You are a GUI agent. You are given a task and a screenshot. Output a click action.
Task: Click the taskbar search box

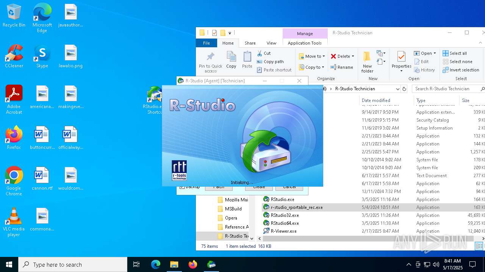click(73, 264)
